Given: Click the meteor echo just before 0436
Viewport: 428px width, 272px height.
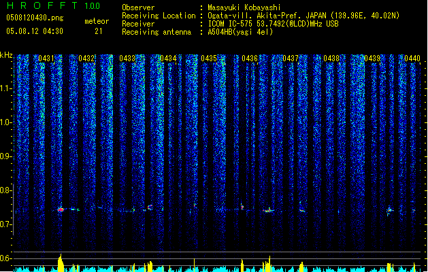Looking at the screenshot, I should [x=242, y=207].
